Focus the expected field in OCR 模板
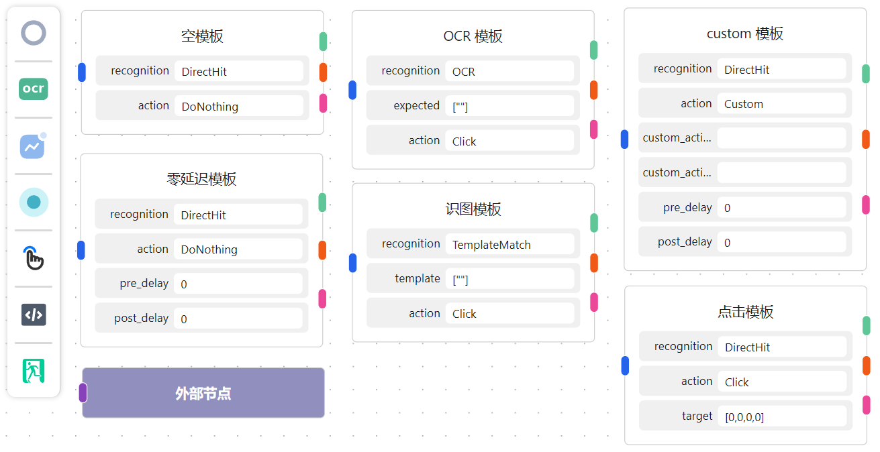The image size is (880, 452). 509,106
